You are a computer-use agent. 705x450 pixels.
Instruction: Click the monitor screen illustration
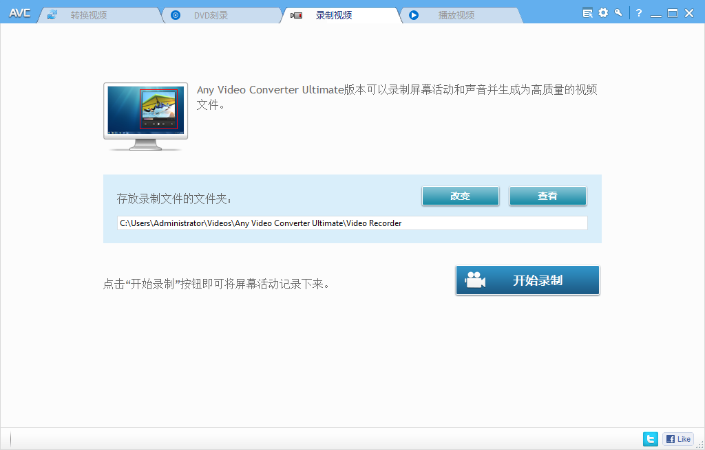coord(145,111)
